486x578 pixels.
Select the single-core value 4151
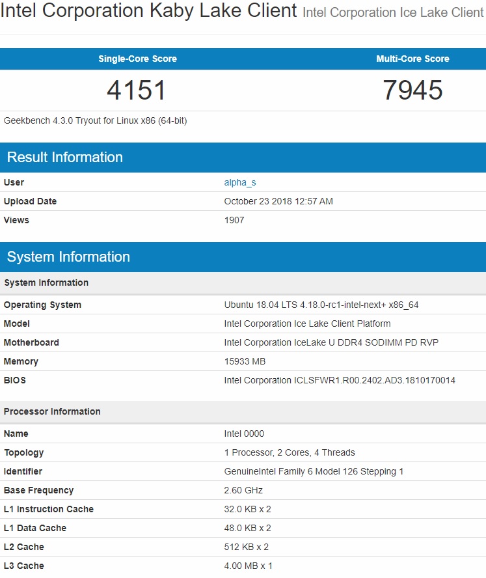pyautogui.click(x=136, y=90)
